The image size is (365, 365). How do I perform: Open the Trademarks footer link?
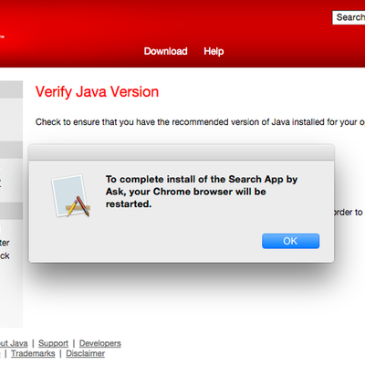pos(33,353)
